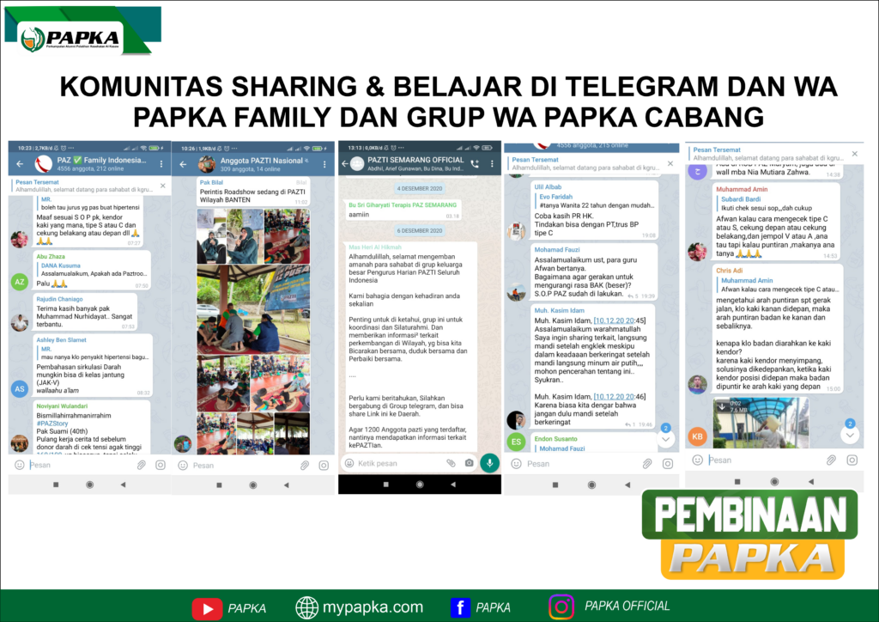Open the 10.12.20 20:45 timestamp link

[620, 320]
